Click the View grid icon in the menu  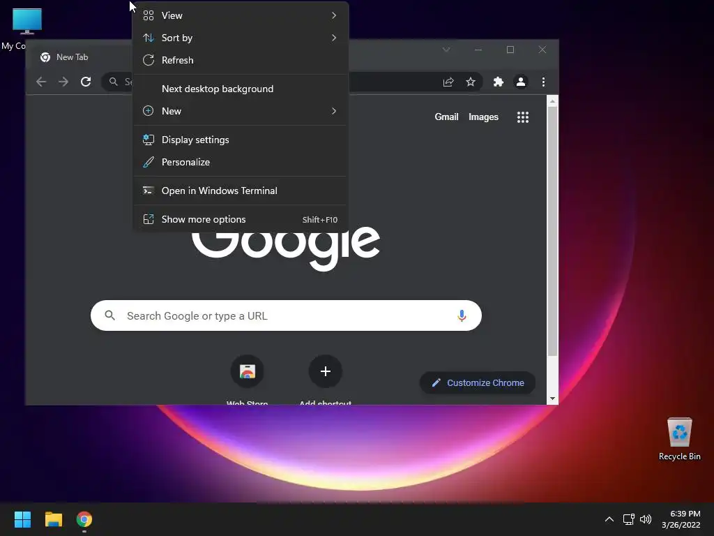click(x=149, y=15)
